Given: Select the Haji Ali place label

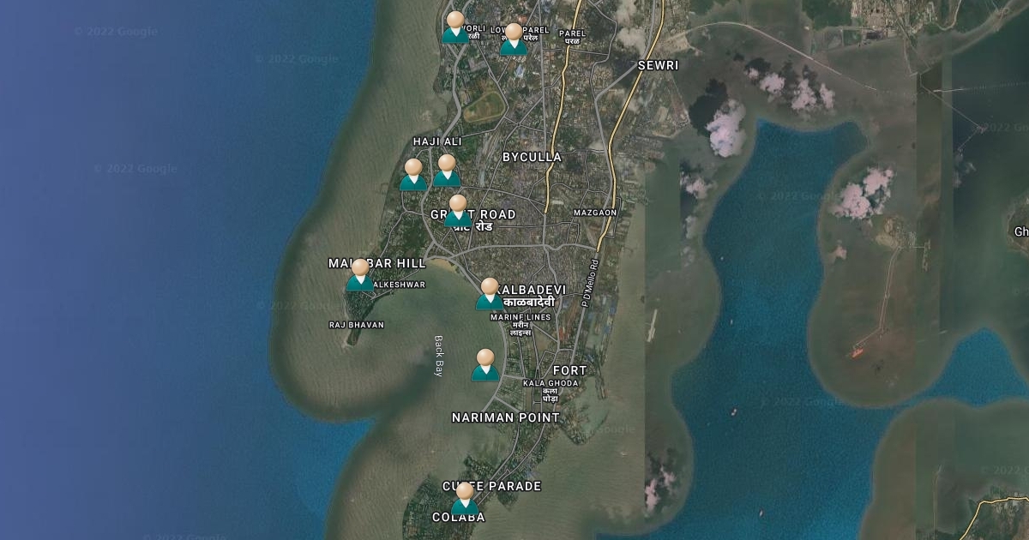Looking at the screenshot, I should (437, 141).
